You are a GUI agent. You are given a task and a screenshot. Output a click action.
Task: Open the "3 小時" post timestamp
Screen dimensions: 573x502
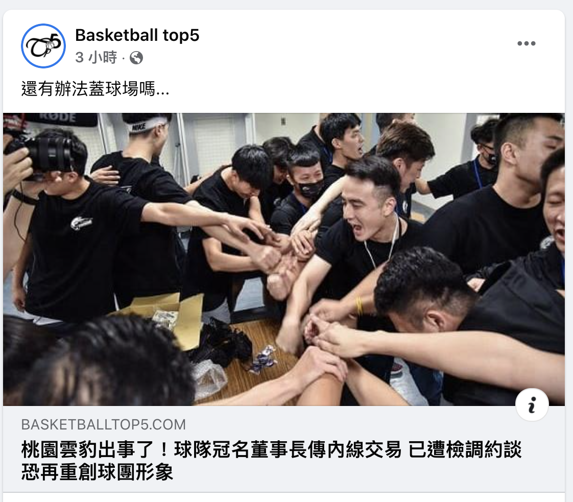pos(96,57)
